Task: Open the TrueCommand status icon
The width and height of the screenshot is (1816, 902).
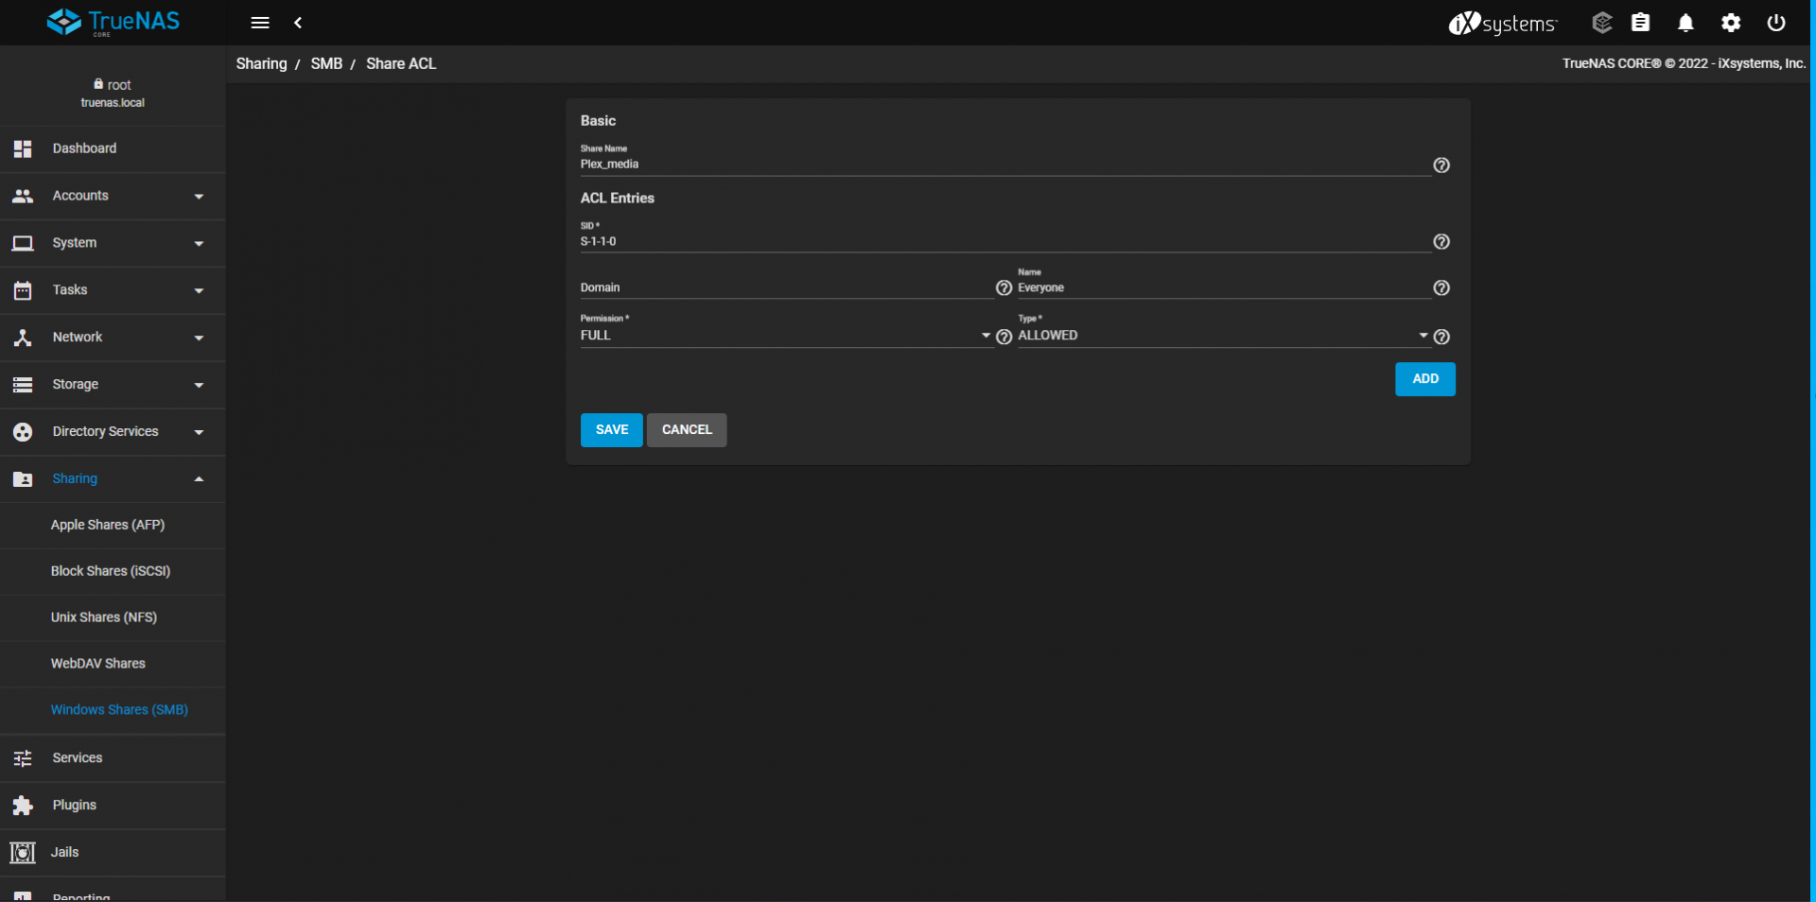Action: click(x=1602, y=23)
